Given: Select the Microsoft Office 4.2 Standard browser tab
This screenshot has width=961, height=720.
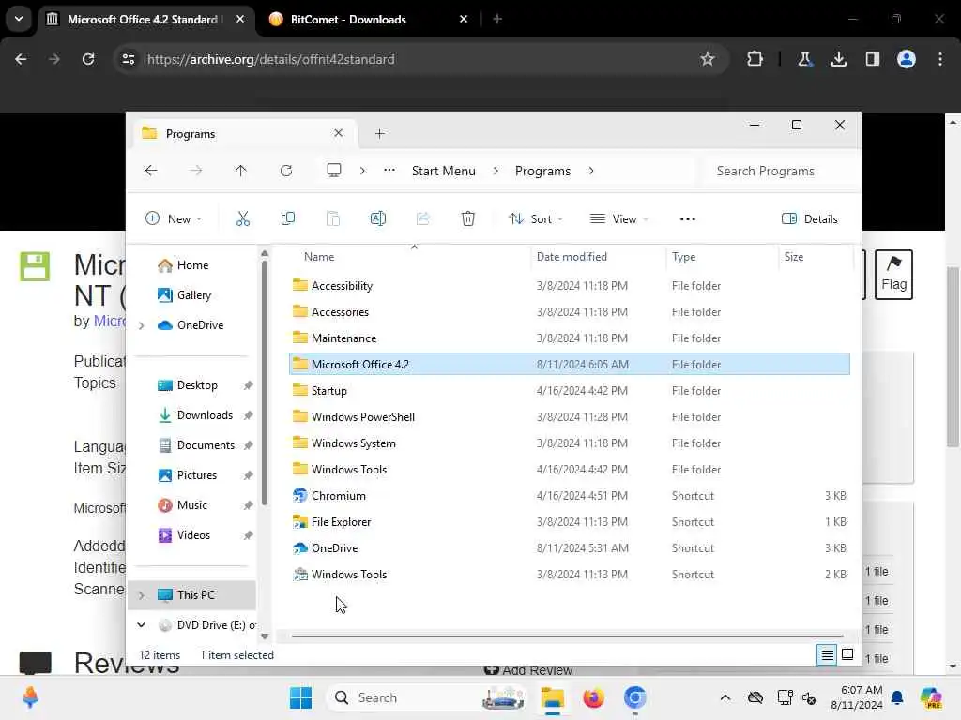Looking at the screenshot, I should pos(143,20).
